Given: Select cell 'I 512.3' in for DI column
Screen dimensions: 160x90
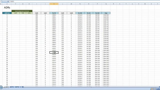Looking at the screenshot, I should point(54,84).
